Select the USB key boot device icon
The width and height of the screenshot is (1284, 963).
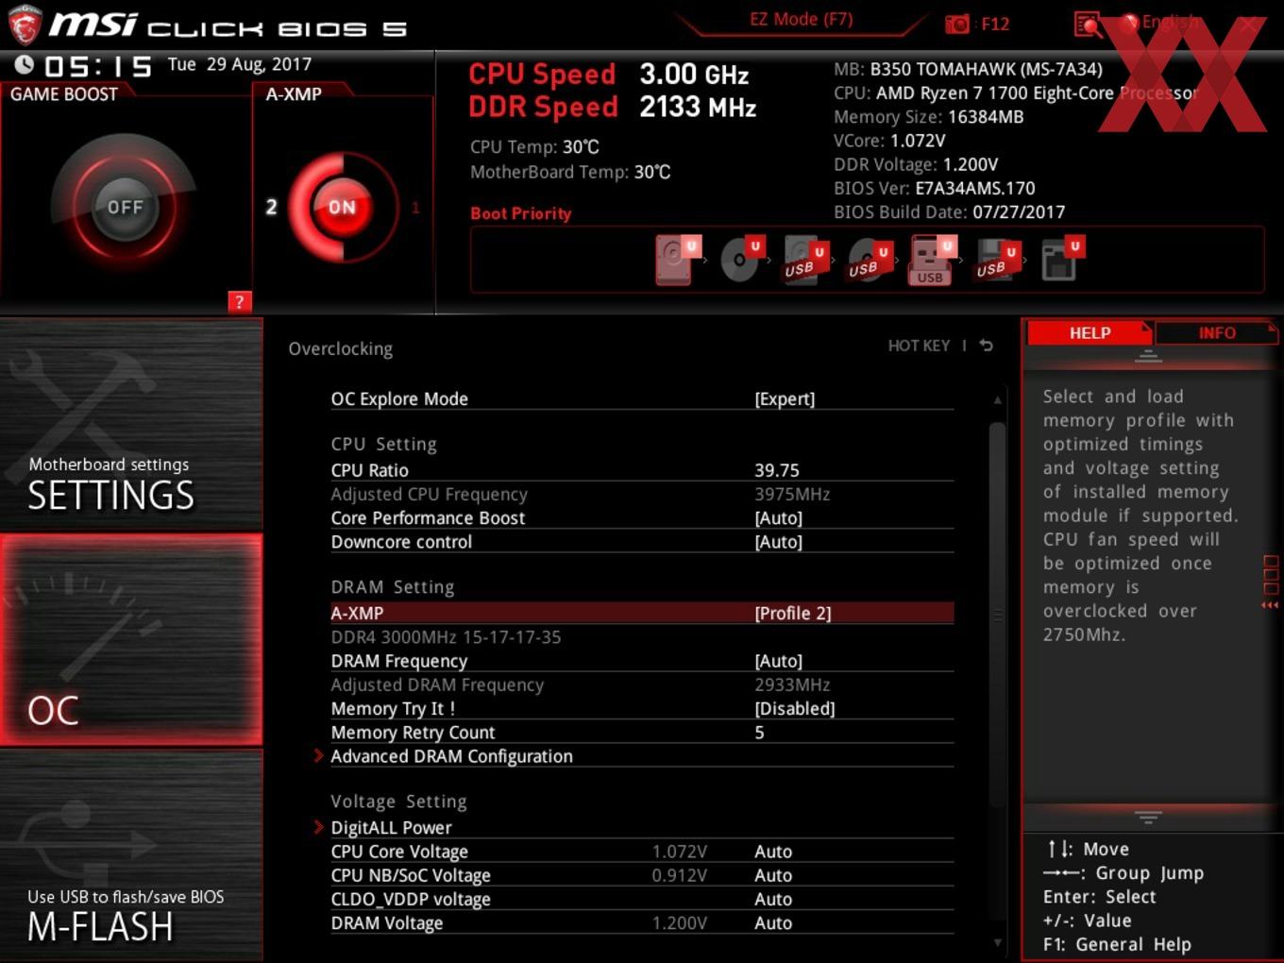tap(932, 260)
